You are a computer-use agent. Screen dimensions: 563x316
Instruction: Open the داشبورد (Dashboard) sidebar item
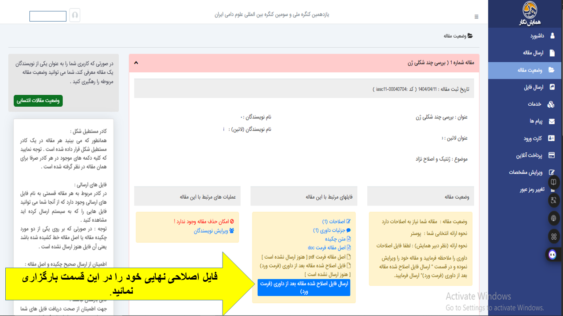pyautogui.click(x=534, y=36)
